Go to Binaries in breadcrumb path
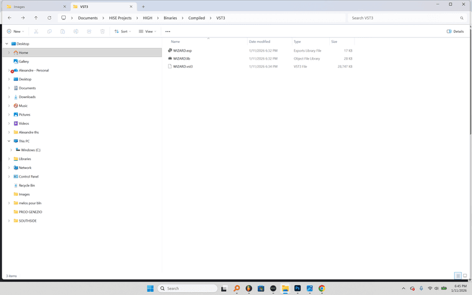 coord(170,18)
